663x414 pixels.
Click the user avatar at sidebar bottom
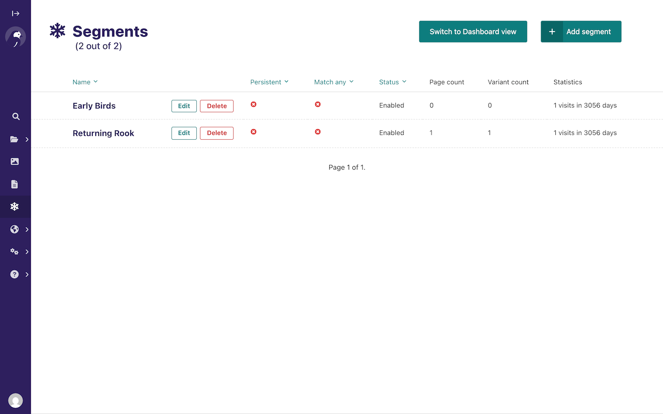pyautogui.click(x=16, y=400)
